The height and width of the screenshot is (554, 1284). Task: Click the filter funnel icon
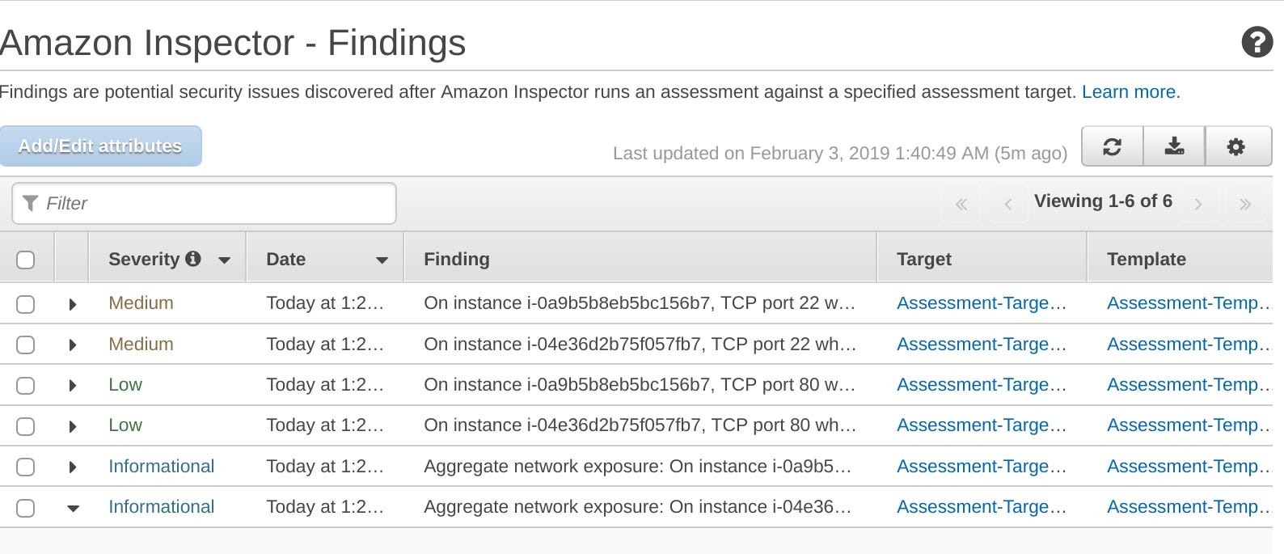point(31,203)
